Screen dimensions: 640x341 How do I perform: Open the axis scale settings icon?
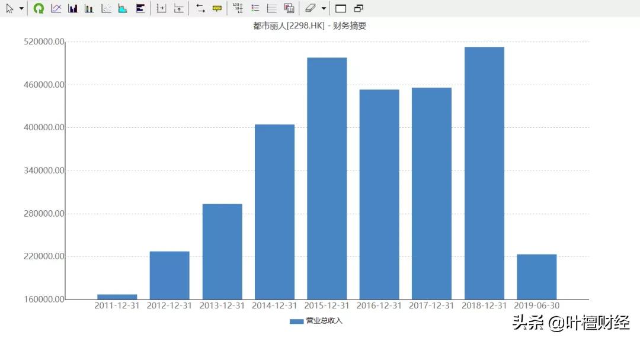click(238, 8)
